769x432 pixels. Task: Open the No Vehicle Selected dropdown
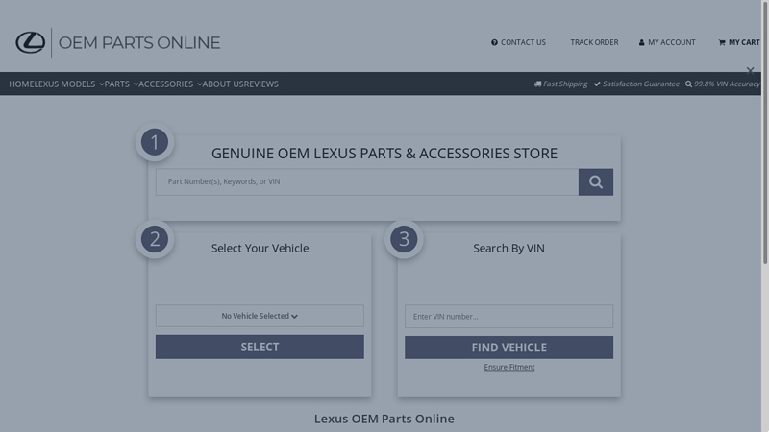tap(260, 316)
